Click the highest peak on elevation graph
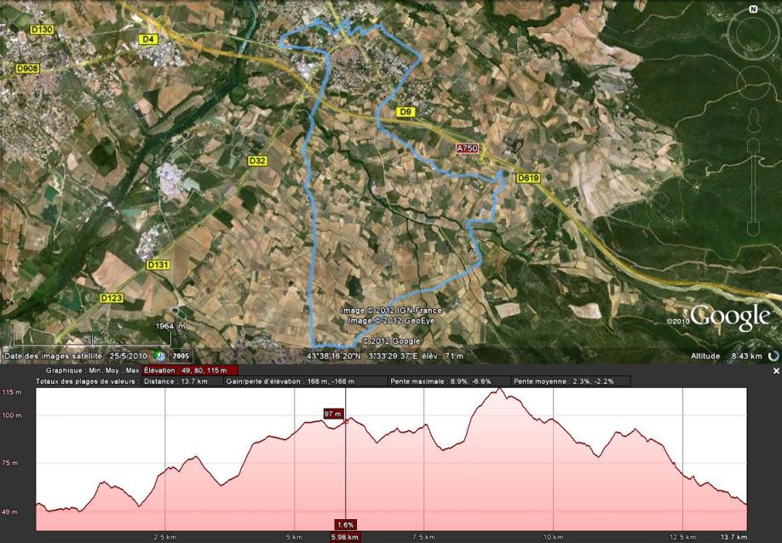The height and width of the screenshot is (543, 782). (500, 390)
